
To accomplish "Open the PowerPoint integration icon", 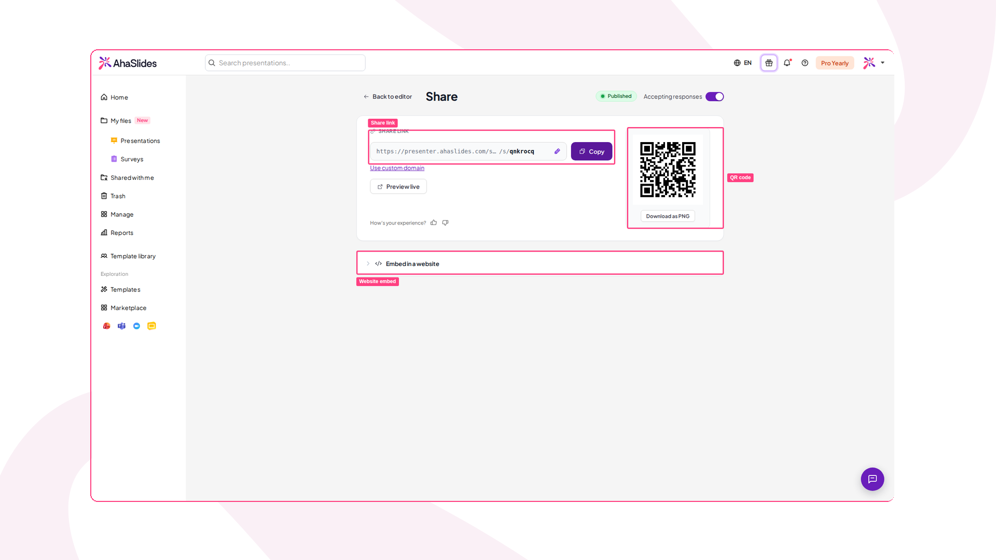I will [x=106, y=326].
